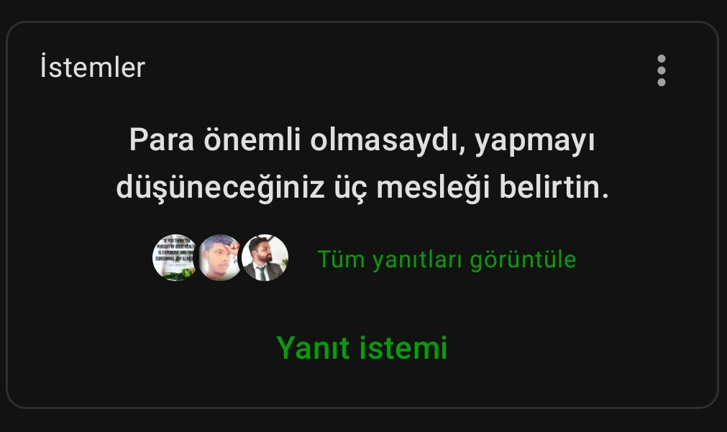The image size is (727, 432).
Task: Open the second avatar of young man
Action: point(220,257)
